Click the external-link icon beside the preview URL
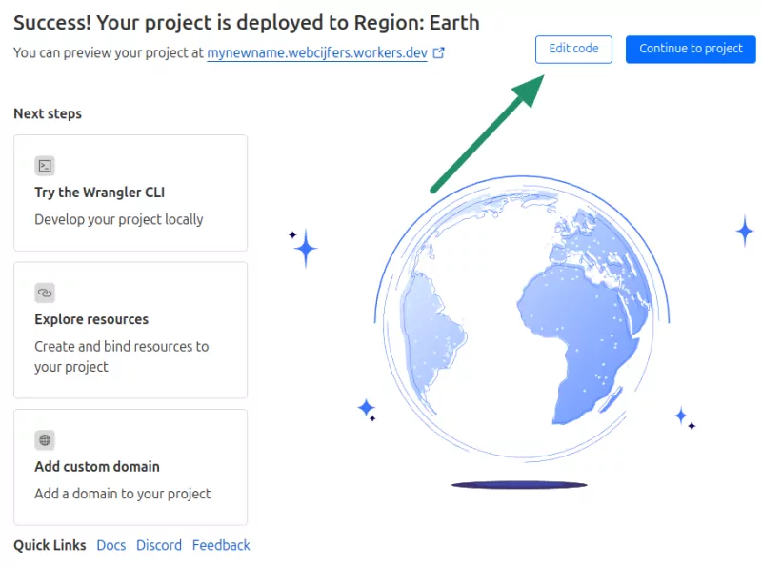Screen dimensions: 762x568 [438, 52]
